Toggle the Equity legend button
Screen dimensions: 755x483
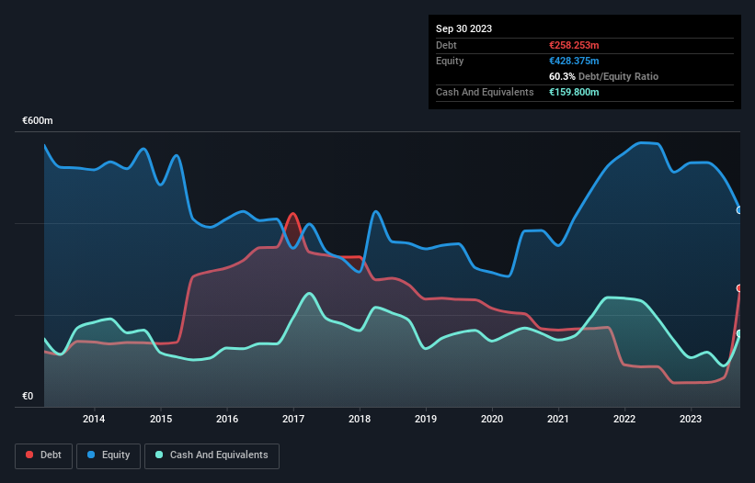pos(109,455)
